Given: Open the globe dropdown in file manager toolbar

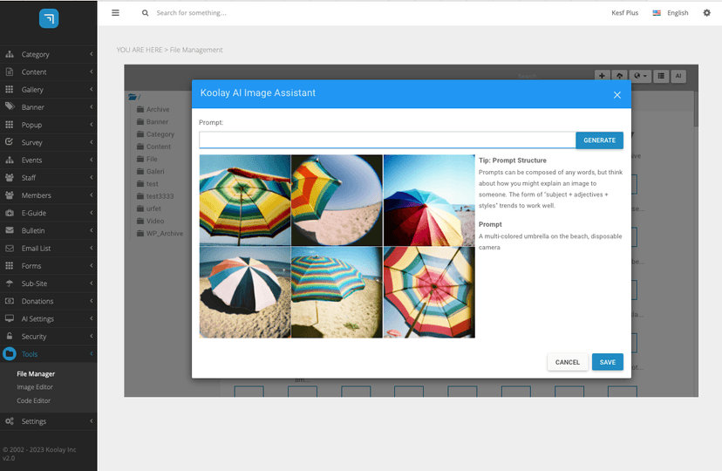Looking at the screenshot, I should point(640,76).
